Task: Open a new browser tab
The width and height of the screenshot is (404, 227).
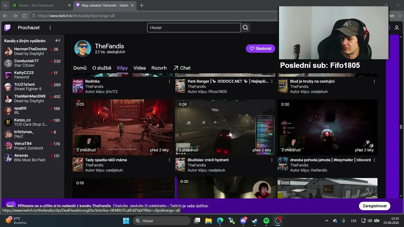Action: (x=142, y=5)
